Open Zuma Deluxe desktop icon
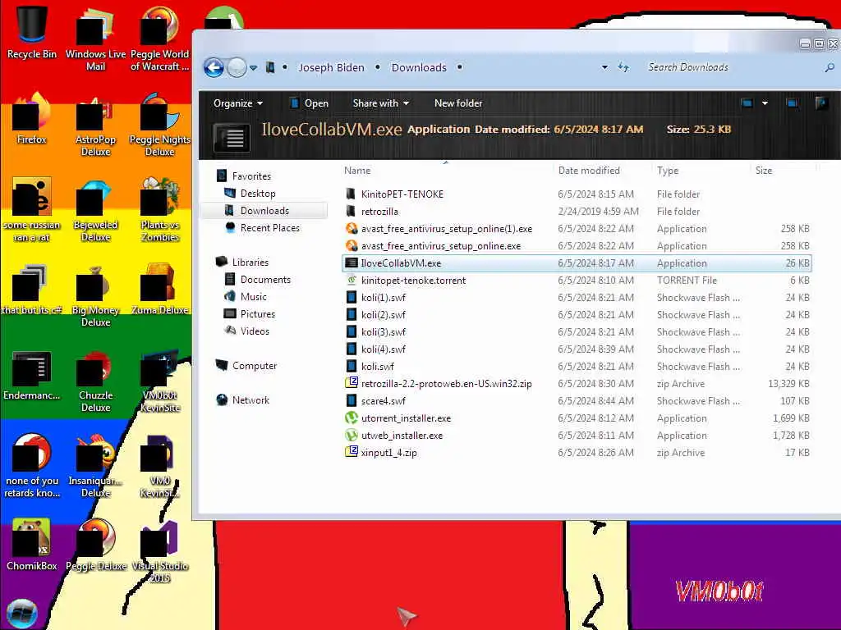Screen dimensions: 841x630 [159, 290]
